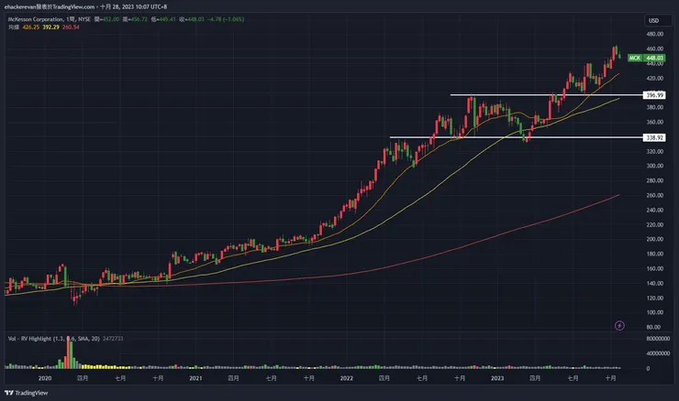Click the 2021 label on time axis

click(x=195, y=378)
